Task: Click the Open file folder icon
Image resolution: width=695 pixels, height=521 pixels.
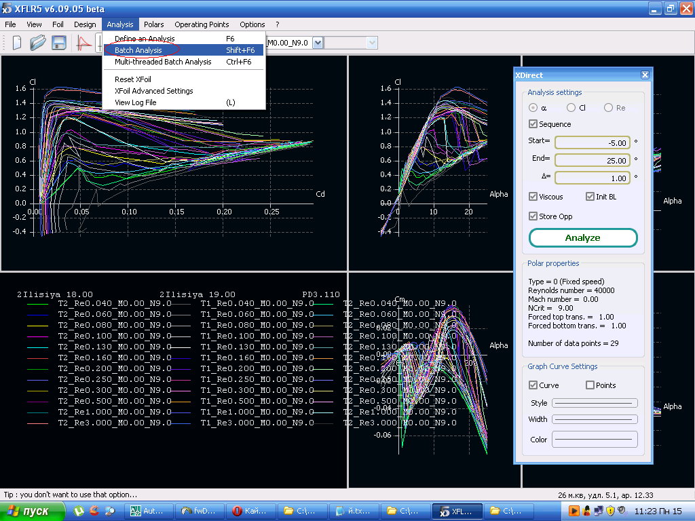Action: tap(37, 43)
